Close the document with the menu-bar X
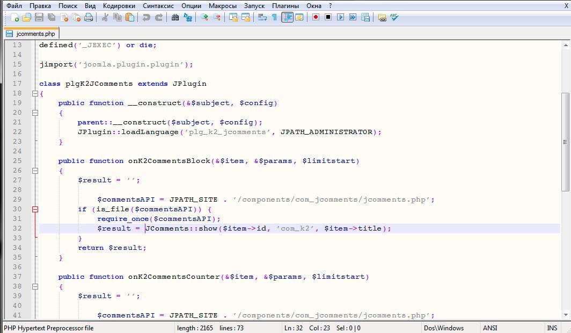The width and height of the screenshot is (571, 333). (566, 5)
